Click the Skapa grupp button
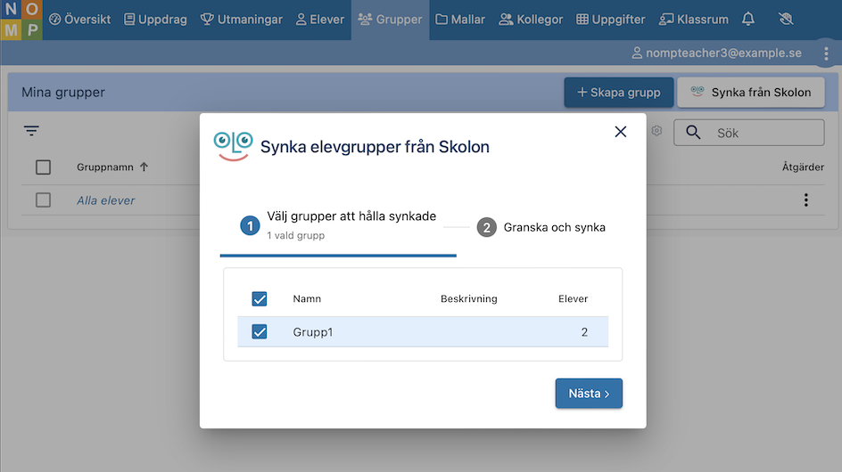 tap(619, 93)
